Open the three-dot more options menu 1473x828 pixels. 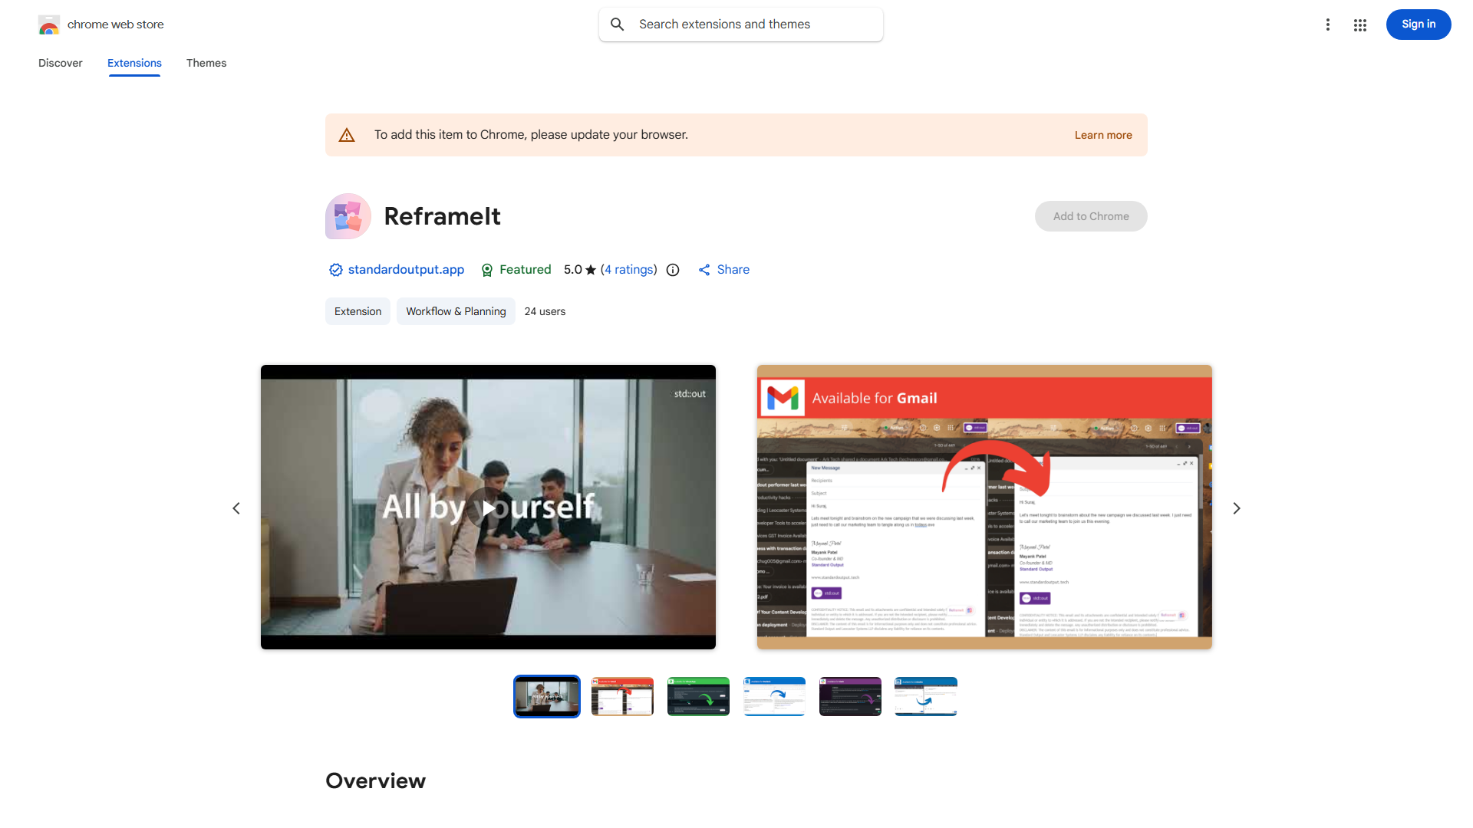(x=1327, y=25)
